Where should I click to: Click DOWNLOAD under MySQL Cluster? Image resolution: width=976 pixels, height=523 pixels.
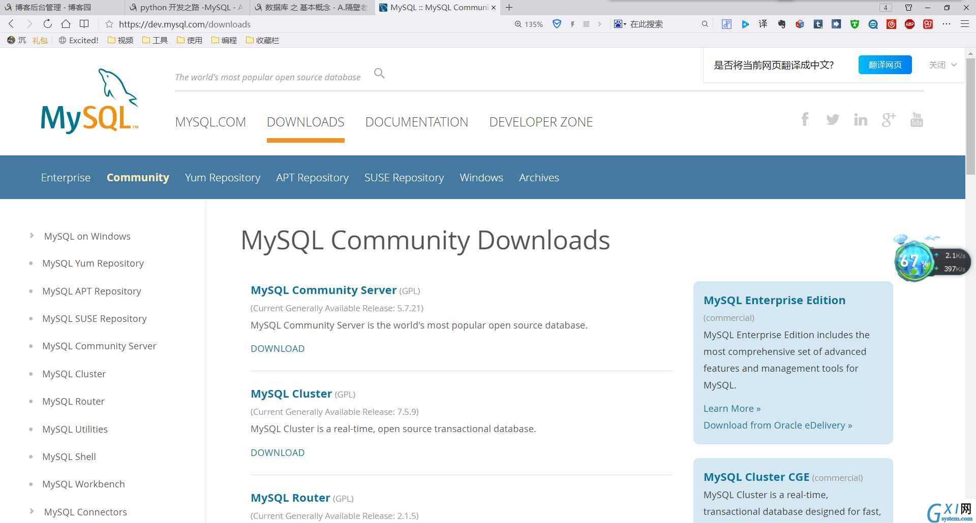click(x=278, y=452)
